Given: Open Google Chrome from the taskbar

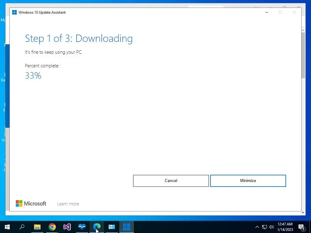Looking at the screenshot, I should [52, 227].
